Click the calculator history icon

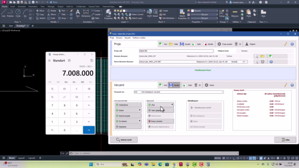click(92, 60)
